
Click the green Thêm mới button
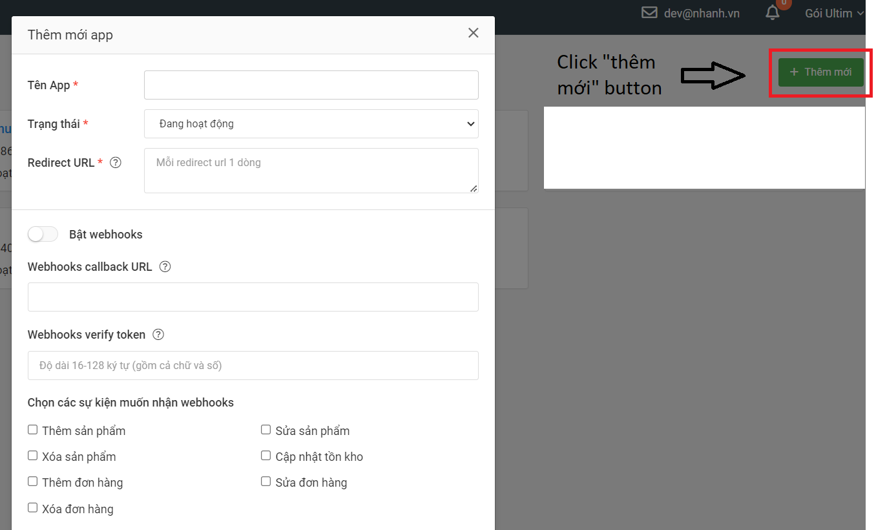(820, 72)
